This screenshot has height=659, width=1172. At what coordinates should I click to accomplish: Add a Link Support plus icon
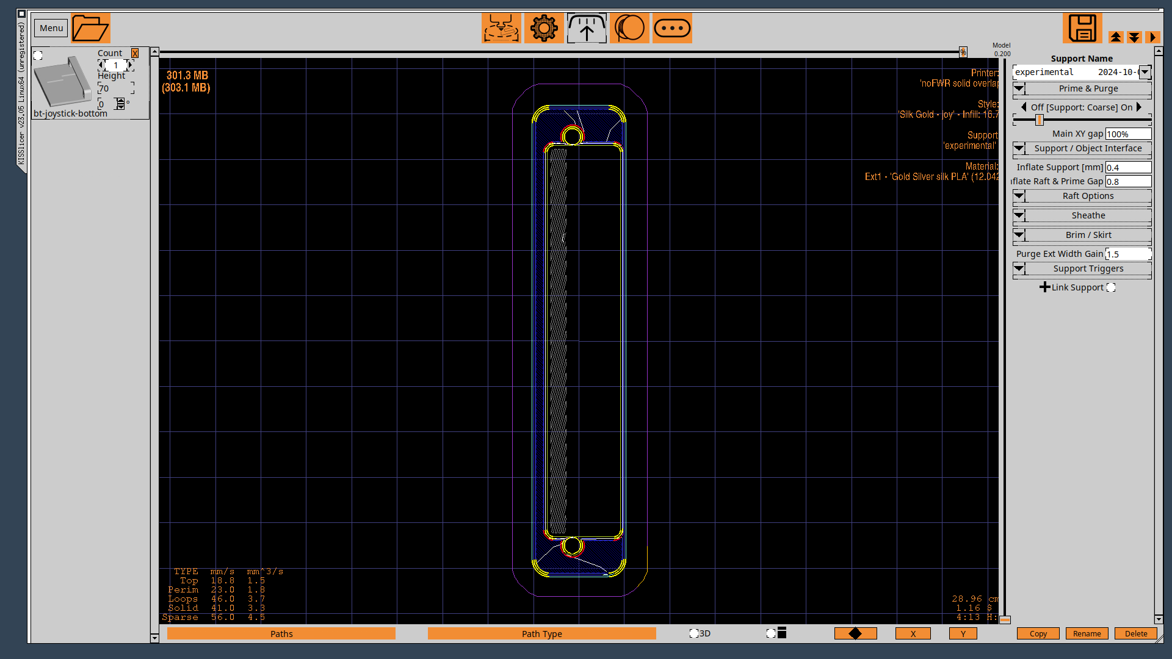click(1044, 287)
